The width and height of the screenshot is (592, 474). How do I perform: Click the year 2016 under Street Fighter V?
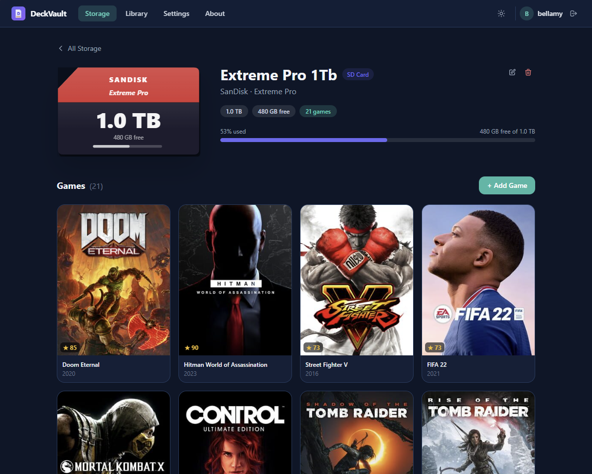pyautogui.click(x=312, y=373)
